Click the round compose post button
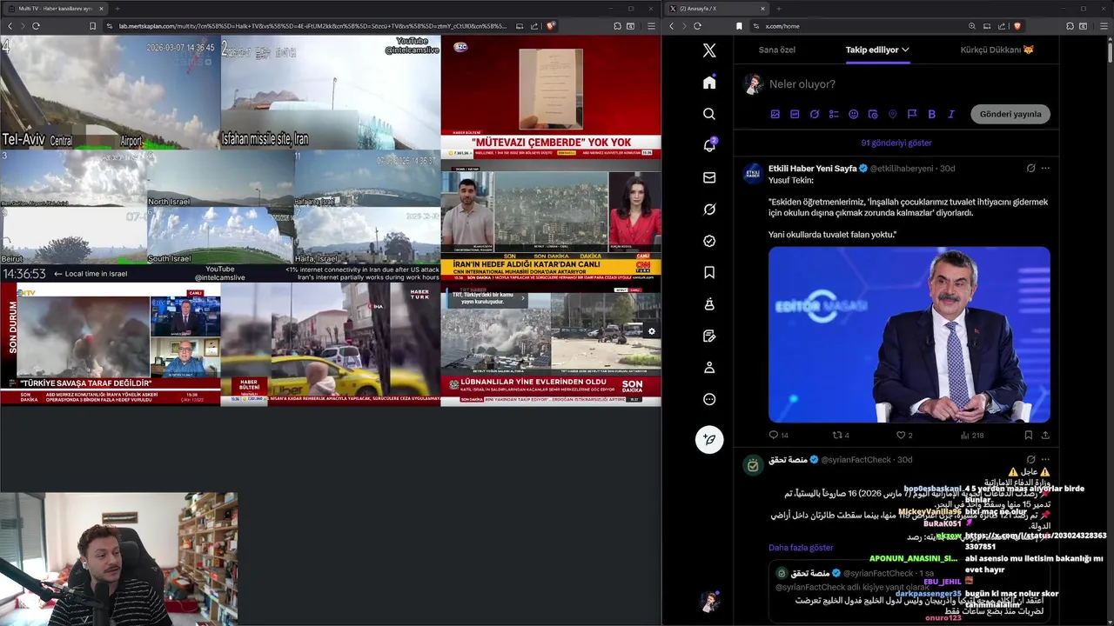Screen dimensions: 1114x626 [x=709, y=439]
